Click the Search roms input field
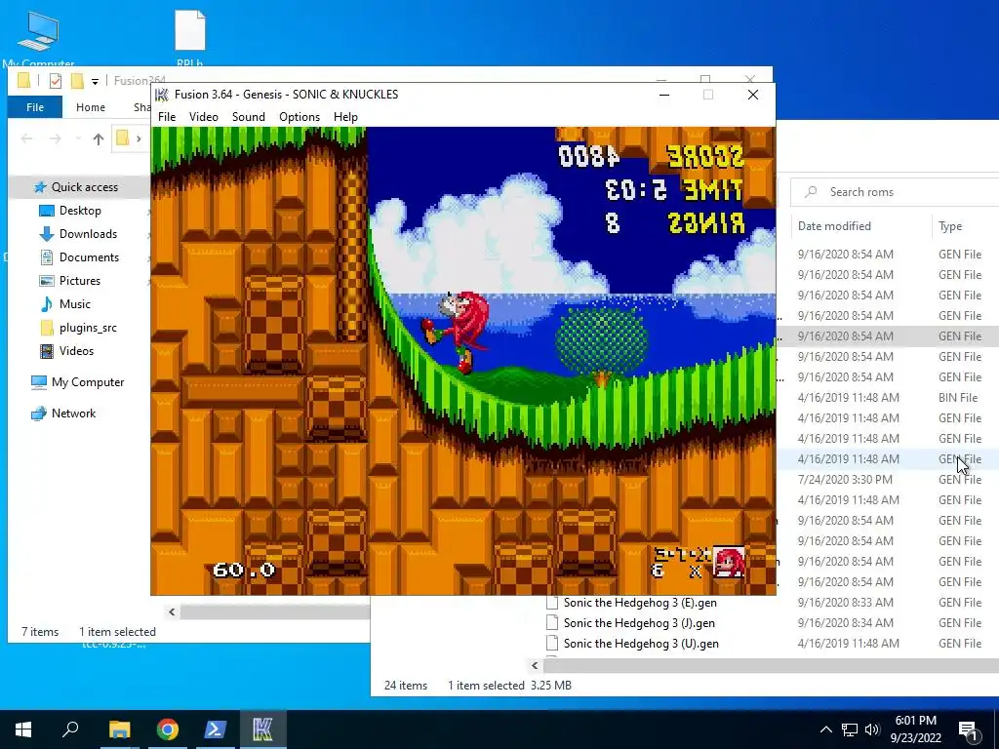Viewport: 999px width, 749px height. point(895,192)
